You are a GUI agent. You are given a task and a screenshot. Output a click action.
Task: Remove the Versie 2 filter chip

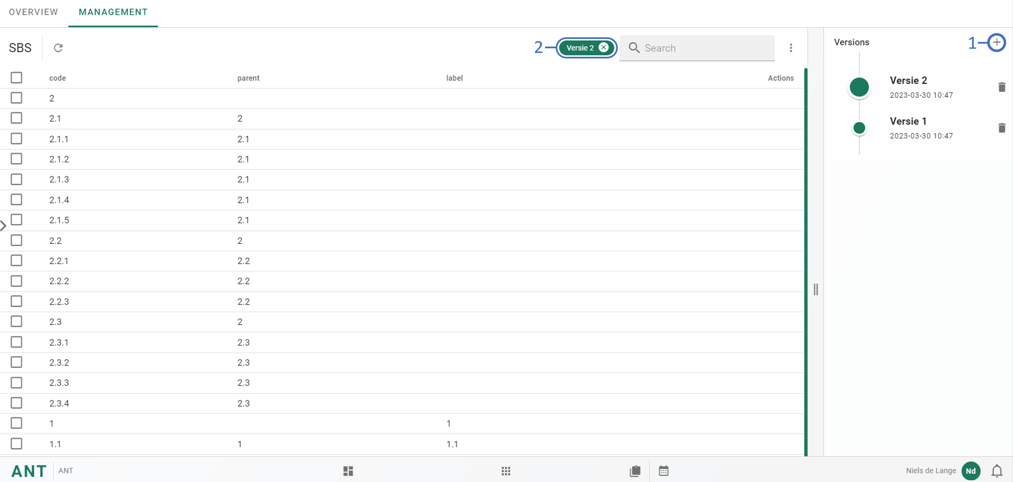click(x=603, y=47)
